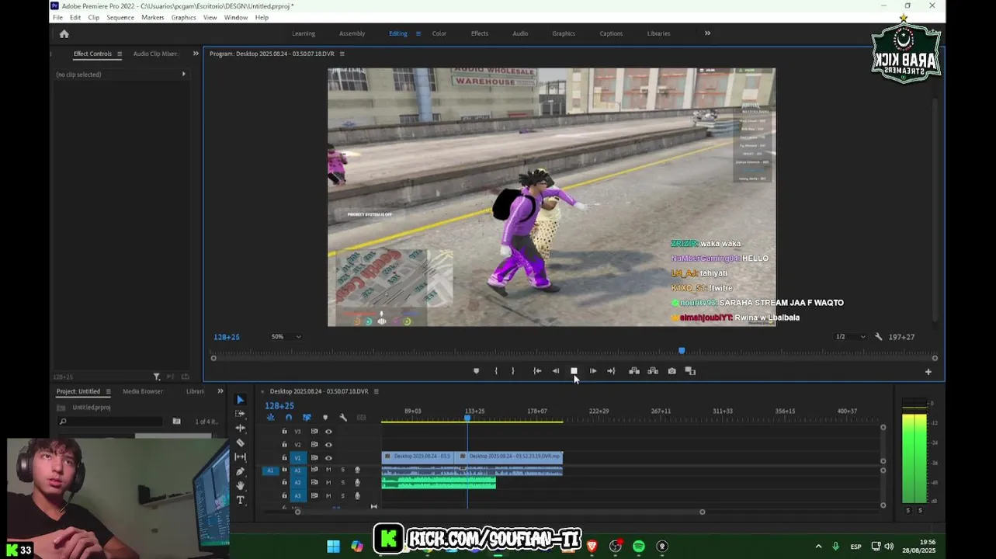Switch to the Media Browser tab
This screenshot has height=559, width=996.
point(143,391)
